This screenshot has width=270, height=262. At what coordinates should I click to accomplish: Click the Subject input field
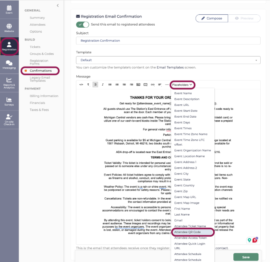pyautogui.click(x=168, y=40)
